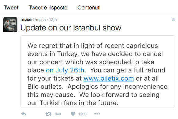Screen dimensions: 178x119
Task: Open the three-dot more options menu
Action: click(97, 114)
